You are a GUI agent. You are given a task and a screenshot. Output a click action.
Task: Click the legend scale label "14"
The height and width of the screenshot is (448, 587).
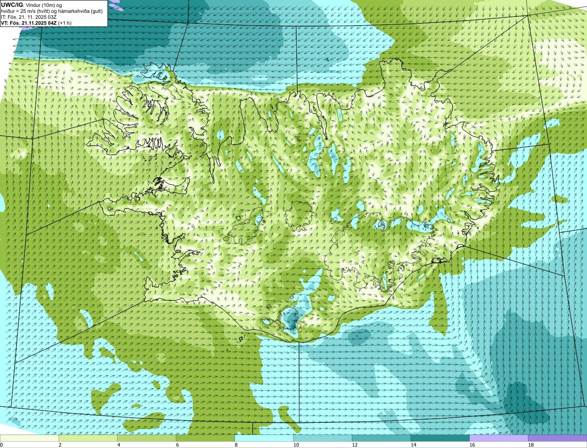(x=414, y=445)
